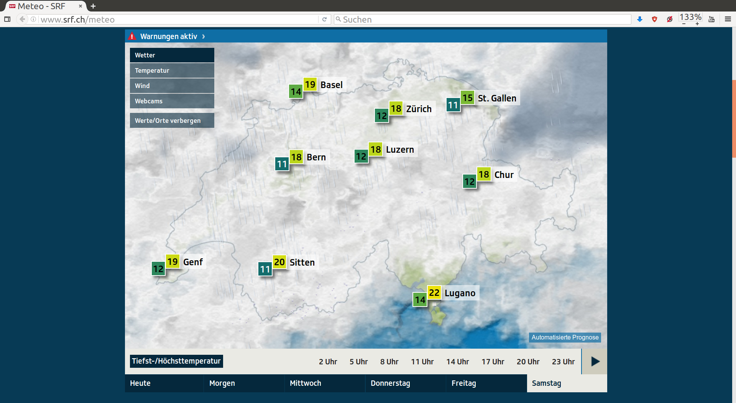This screenshot has width=736, height=403.
Task: Select the Wetter map layer
Action: 172,55
